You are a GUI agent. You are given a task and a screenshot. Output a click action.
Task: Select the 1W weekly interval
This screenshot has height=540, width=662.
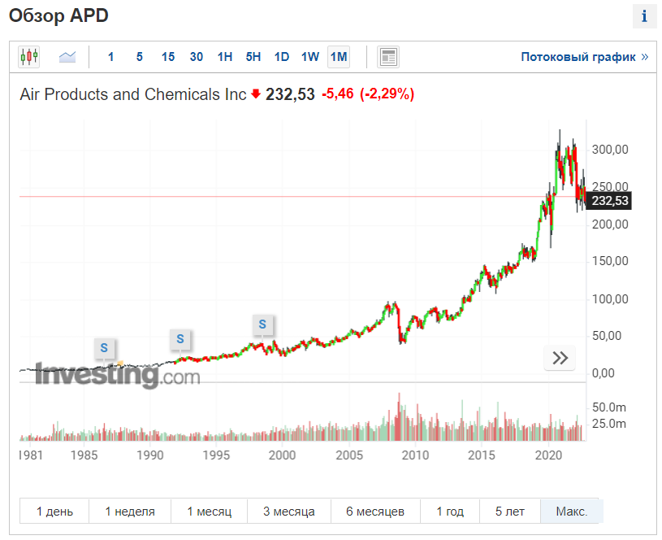(x=310, y=57)
